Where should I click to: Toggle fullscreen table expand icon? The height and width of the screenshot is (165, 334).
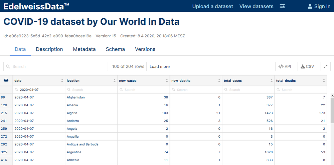(325, 67)
